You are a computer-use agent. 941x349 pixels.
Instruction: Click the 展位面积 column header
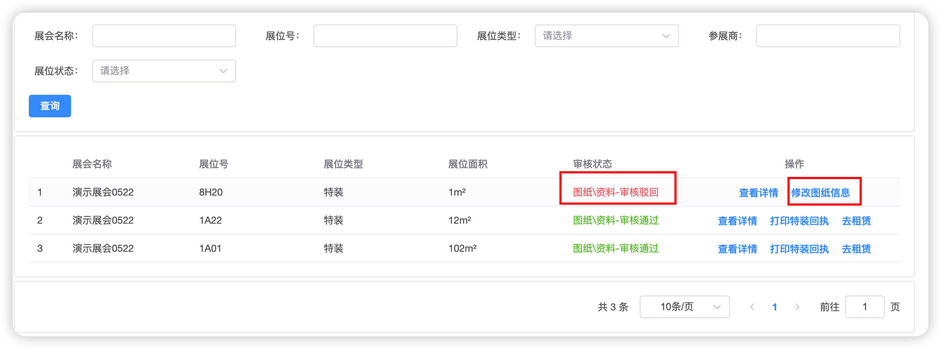click(x=468, y=164)
